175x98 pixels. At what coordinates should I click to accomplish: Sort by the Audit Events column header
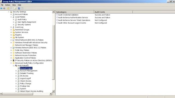pyautogui.click(x=113, y=12)
